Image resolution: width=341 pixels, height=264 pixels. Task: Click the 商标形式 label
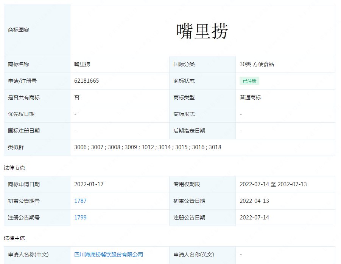tap(184, 114)
